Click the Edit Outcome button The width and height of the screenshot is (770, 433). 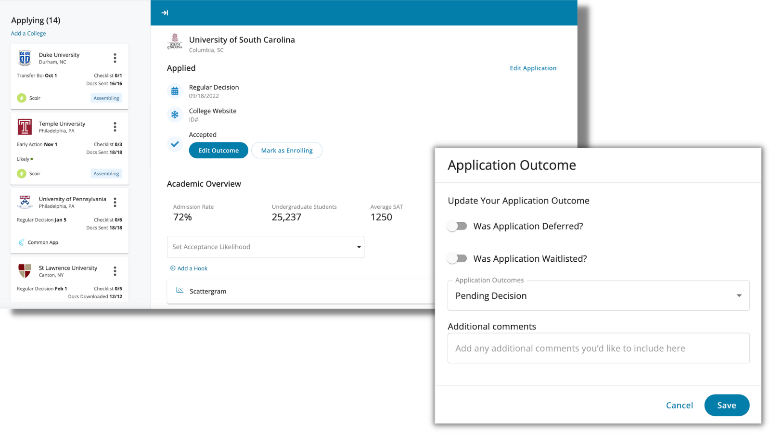click(x=218, y=150)
